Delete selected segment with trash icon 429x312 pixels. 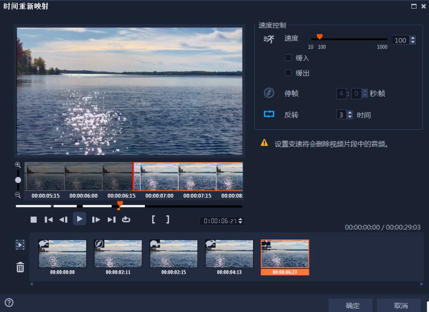[x=20, y=267]
